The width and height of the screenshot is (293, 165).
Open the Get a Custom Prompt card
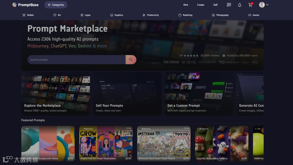click(x=199, y=94)
